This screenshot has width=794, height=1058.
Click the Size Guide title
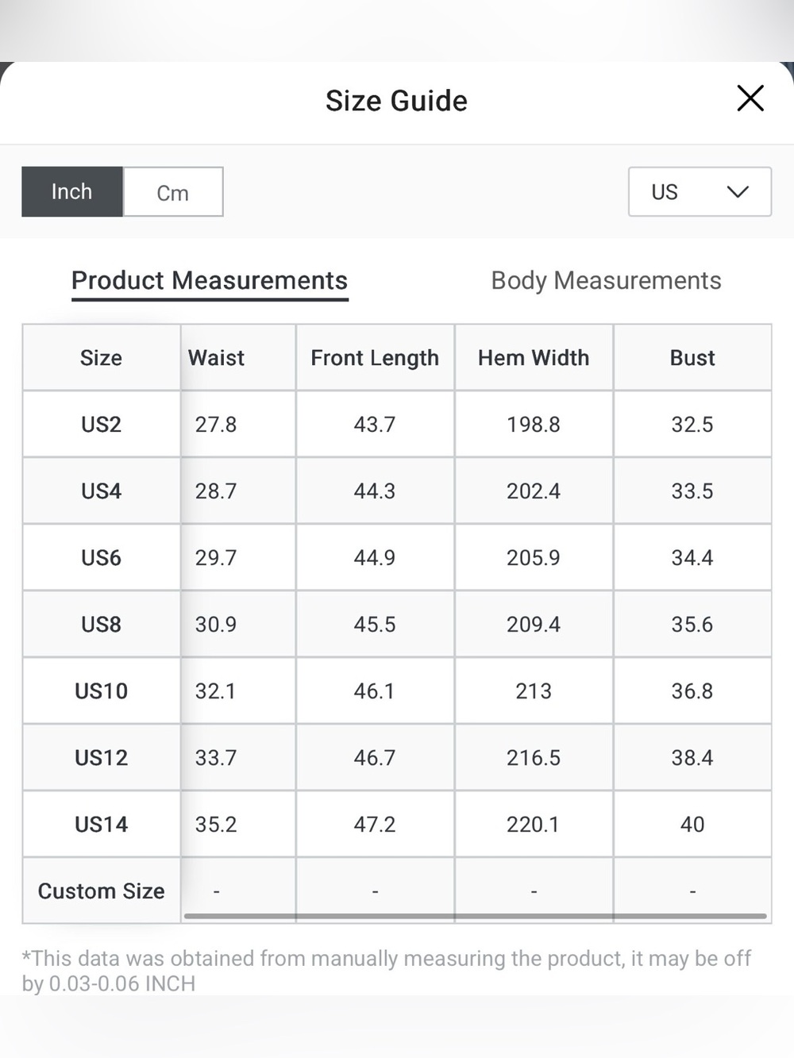click(x=396, y=101)
